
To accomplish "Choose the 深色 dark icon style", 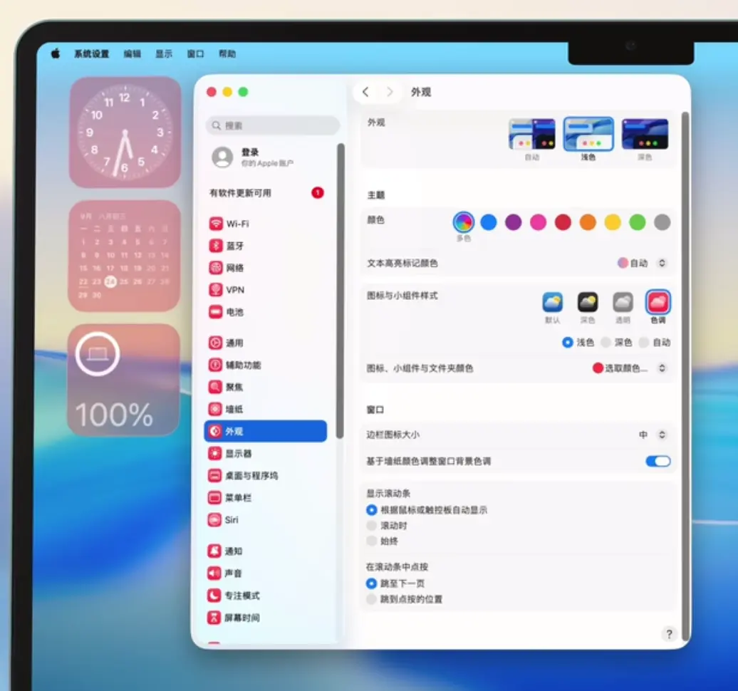I will 588,303.
